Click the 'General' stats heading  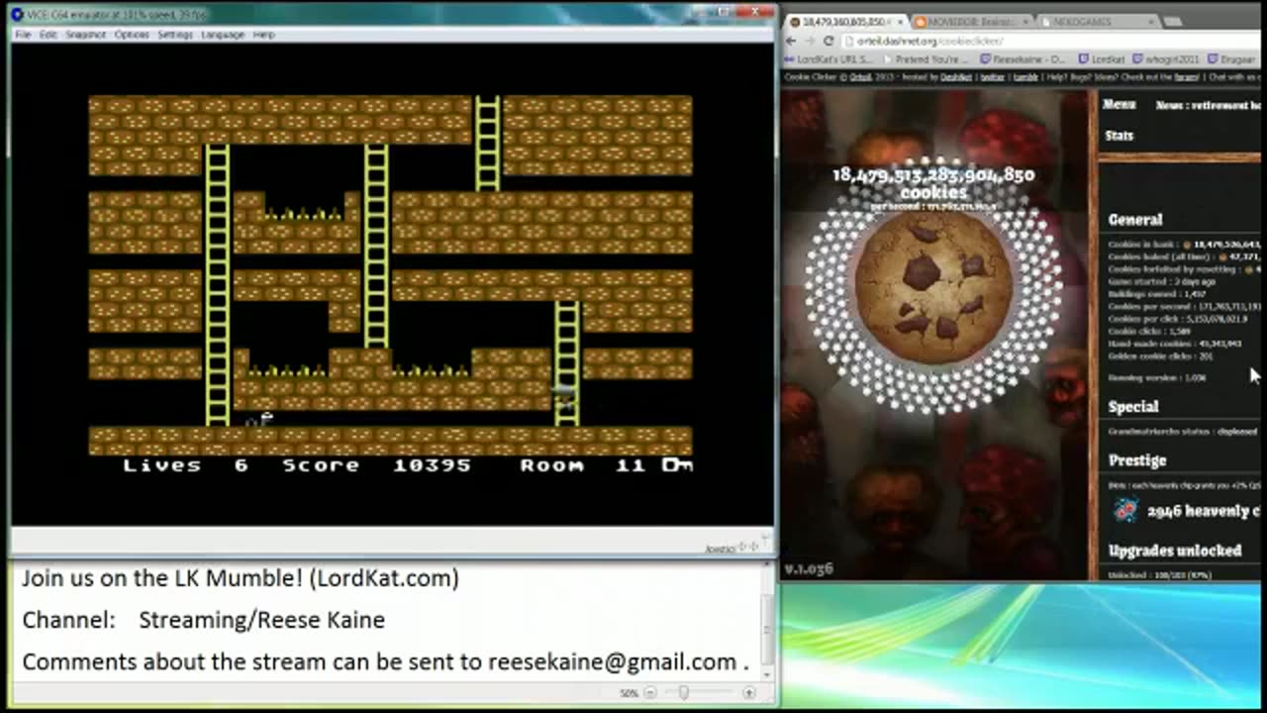(1135, 220)
